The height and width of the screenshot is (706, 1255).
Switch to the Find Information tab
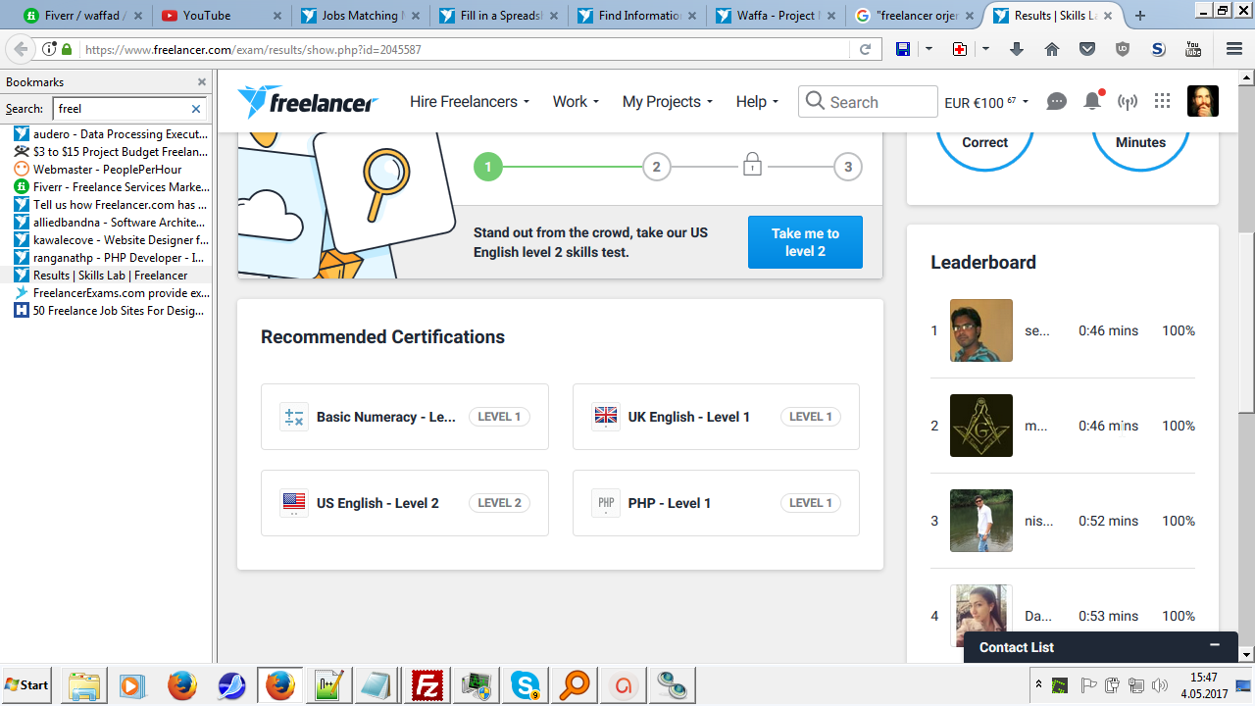pos(639,16)
